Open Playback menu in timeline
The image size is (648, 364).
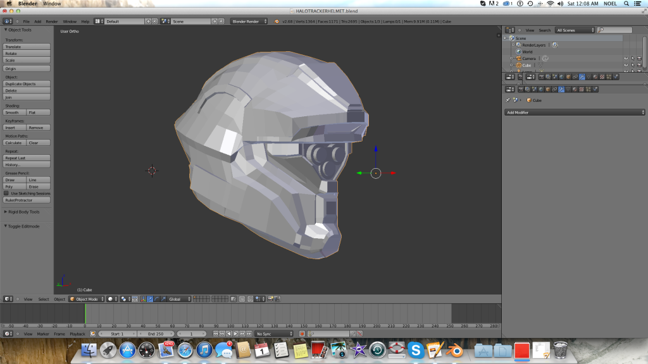77,334
